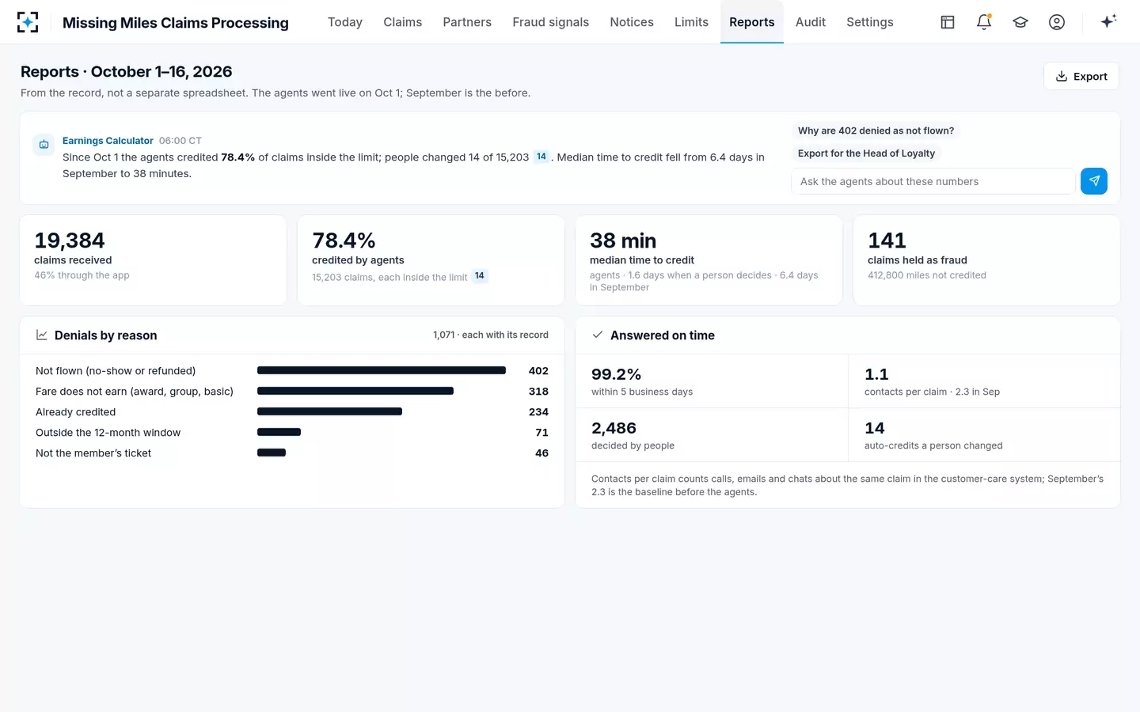Select the Not flown denial bar
1140x712 pixels.
382,370
